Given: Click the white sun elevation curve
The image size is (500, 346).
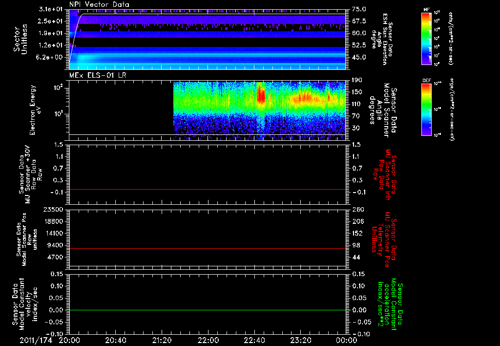Looking at the screenshot, I should click(x=76, y=35).
